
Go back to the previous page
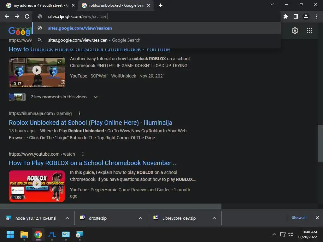click(7, 16)
